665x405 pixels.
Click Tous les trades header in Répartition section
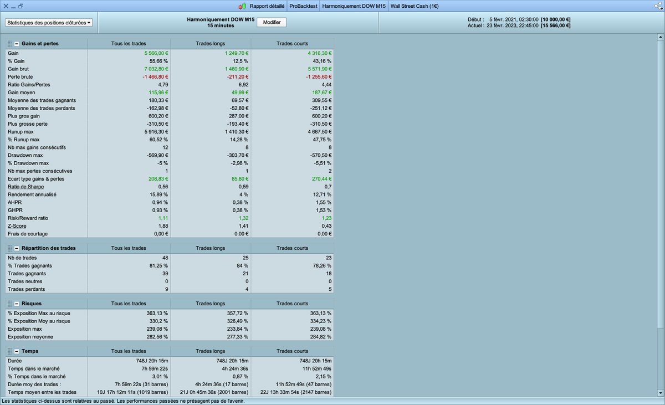(129, 248)
